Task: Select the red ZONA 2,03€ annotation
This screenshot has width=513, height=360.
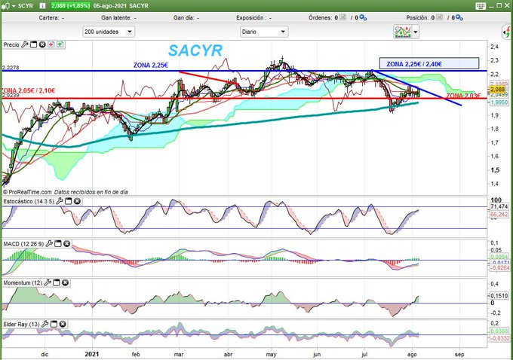Action: coord(464,96)
